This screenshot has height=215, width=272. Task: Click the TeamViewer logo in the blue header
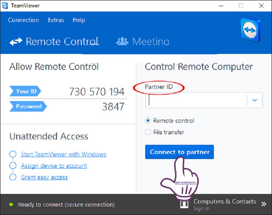251,30
